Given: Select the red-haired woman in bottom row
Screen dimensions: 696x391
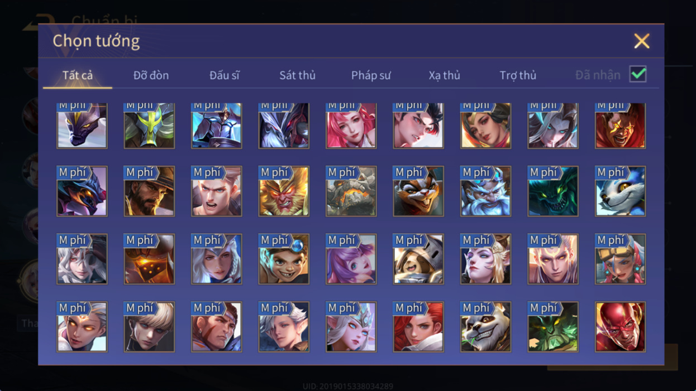Looking at the screenshot, I should [x=418, y=327].
